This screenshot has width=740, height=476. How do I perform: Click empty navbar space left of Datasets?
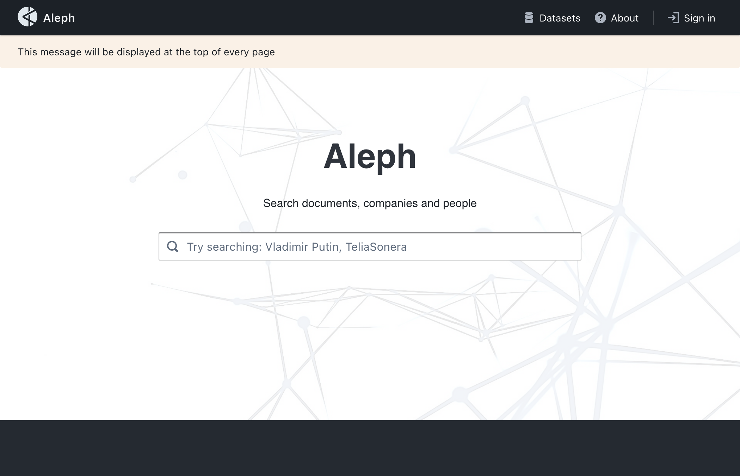click(x=300, y=18)
